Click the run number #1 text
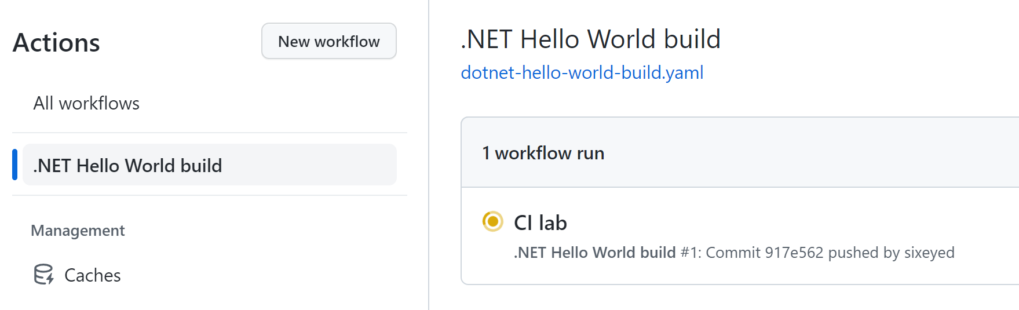Screen dimensions: 1019x310 (x=691, y=253)
